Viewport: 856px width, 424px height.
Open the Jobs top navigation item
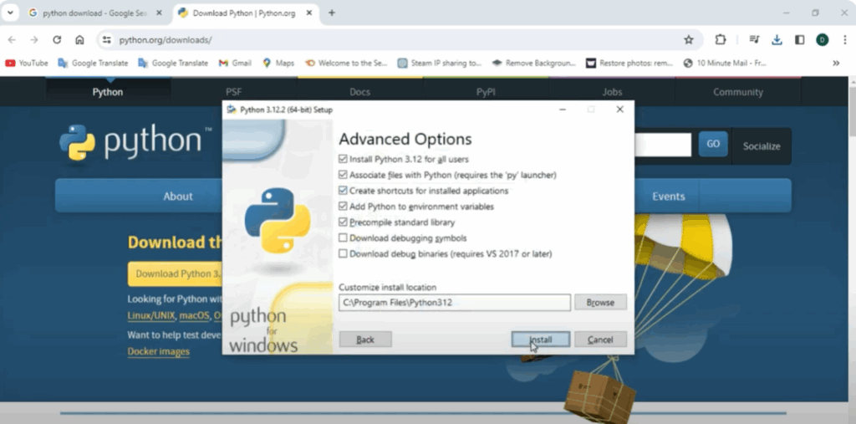[612, 92]
